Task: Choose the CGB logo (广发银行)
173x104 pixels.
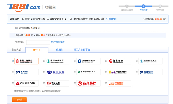Action: point(27,83)
